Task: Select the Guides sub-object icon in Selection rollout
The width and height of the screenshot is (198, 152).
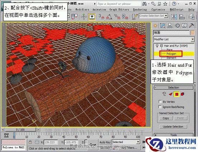Action: [164, 94]
